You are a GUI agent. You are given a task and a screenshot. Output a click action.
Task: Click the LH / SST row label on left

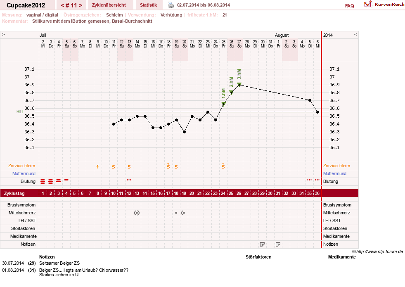tap(27, 221)
